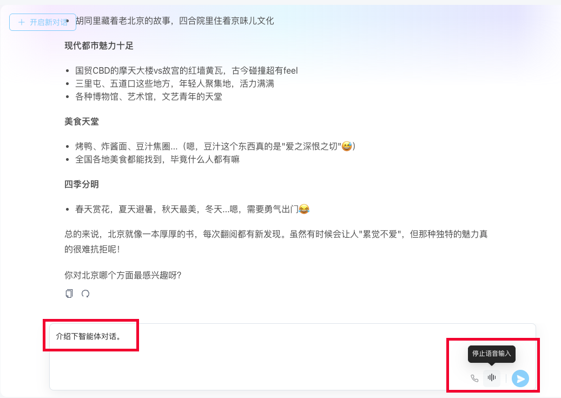Place cursor in text 介绍下智能体对话
Viewport: 561px width, 398px height.
click(89, 336)
